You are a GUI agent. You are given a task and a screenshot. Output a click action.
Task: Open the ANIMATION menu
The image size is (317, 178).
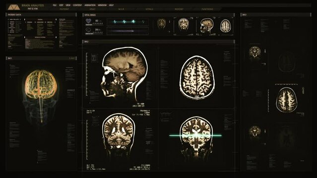pyautogui.click(x=90, y=5)
